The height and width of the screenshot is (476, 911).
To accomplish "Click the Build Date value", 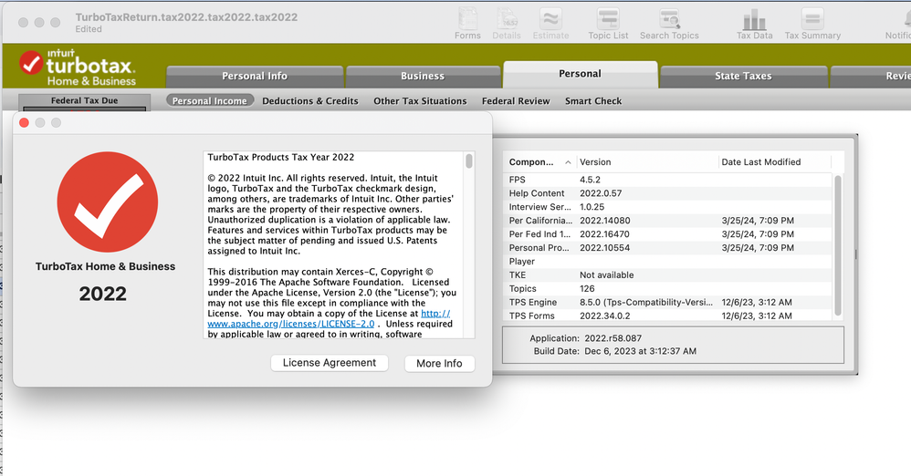I will coord(640,351).
